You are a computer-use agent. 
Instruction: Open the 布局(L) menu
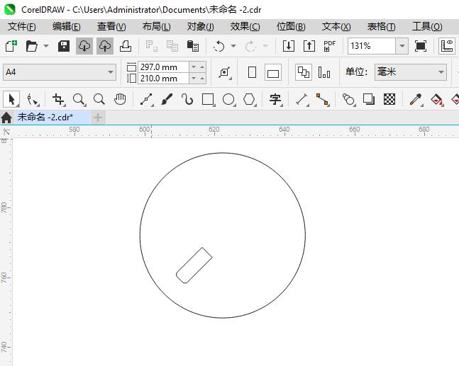157,27
